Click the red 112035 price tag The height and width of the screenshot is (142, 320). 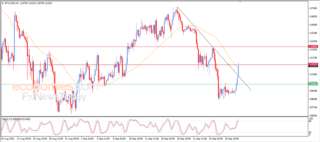(313, 64)
